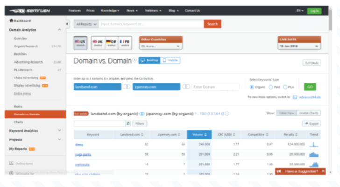340x187 pixels.
Task: Click the info icon beside Domain vs. Domain title
Action: [x=135, y=60]
